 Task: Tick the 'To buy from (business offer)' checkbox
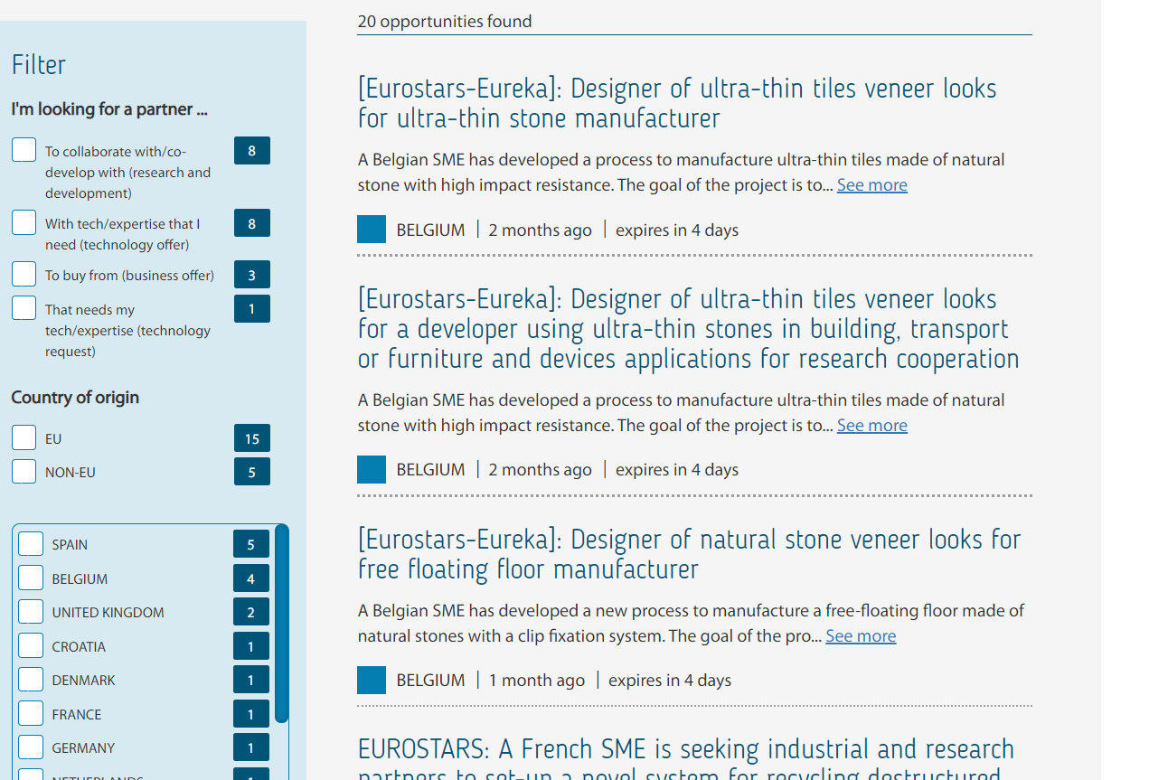click(24, 274)
